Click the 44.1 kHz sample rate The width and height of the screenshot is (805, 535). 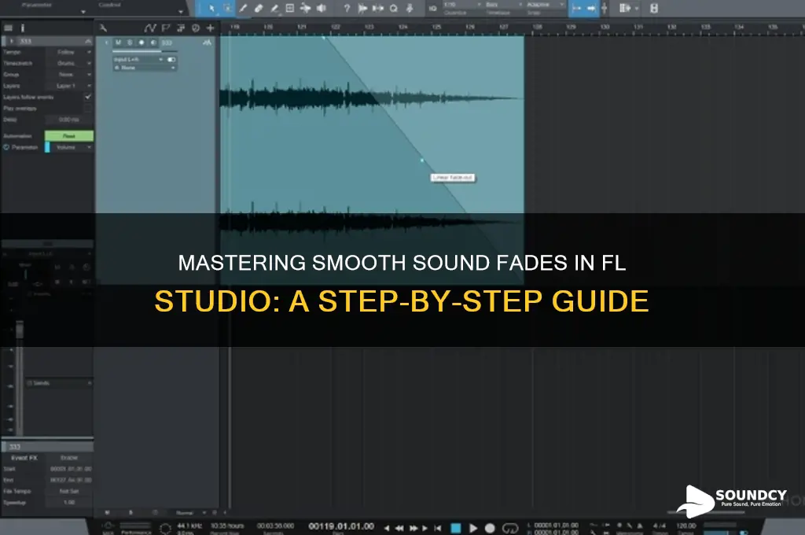[x=189, y=526]
